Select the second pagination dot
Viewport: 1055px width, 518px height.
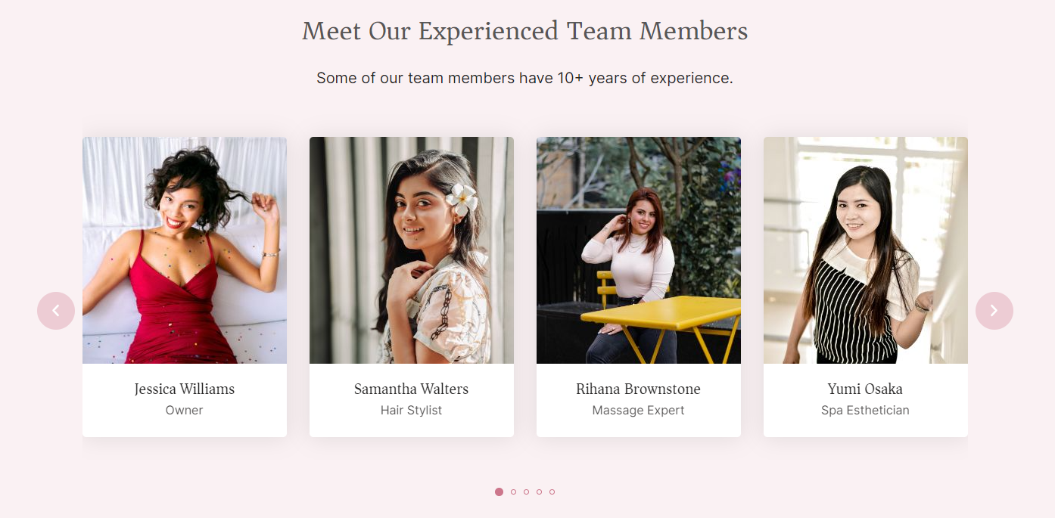[512, 492]
